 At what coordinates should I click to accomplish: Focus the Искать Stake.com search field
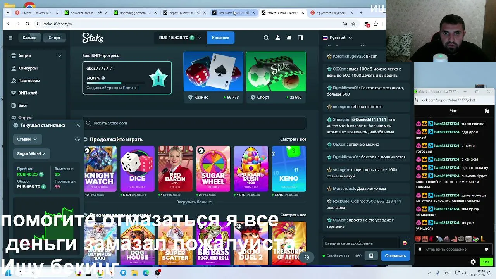click(x=194, y=123)
